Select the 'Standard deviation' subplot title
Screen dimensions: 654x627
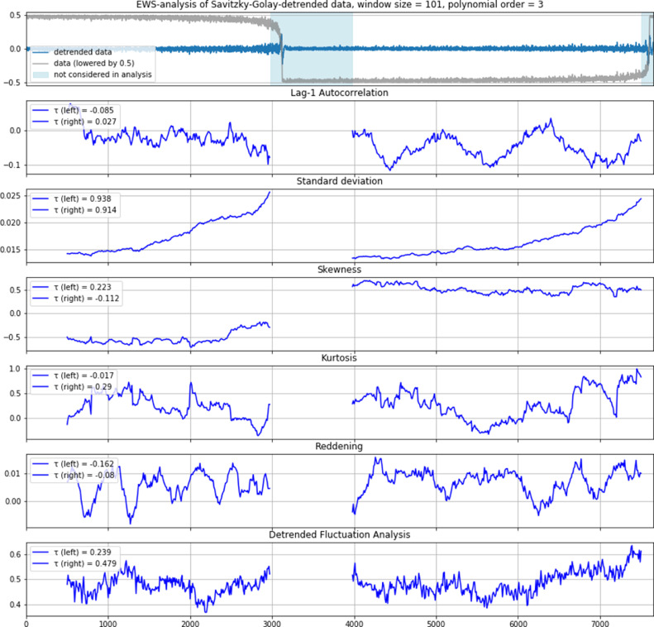(339, 180)
